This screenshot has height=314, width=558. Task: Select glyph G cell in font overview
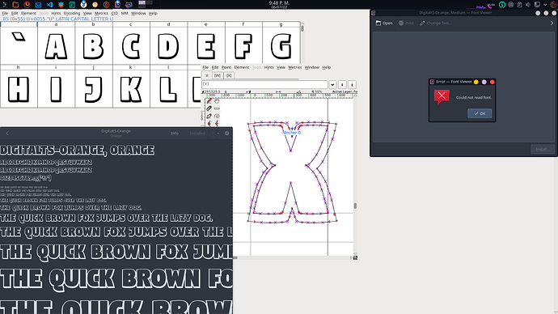pos(281,46)
